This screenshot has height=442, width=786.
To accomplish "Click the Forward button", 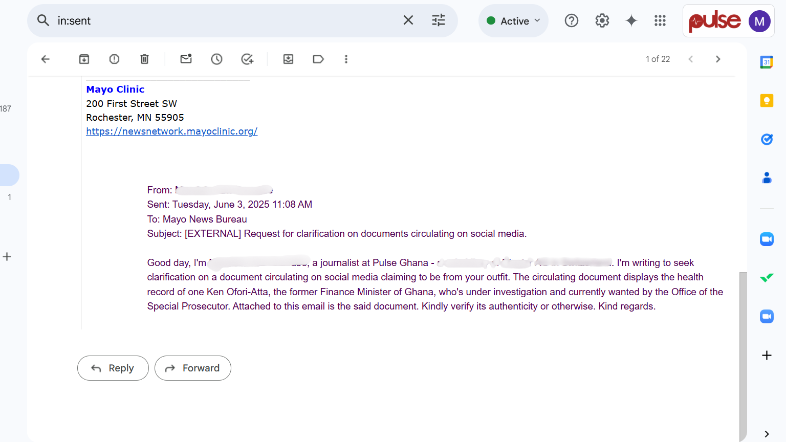I will (x=193, y=368).
